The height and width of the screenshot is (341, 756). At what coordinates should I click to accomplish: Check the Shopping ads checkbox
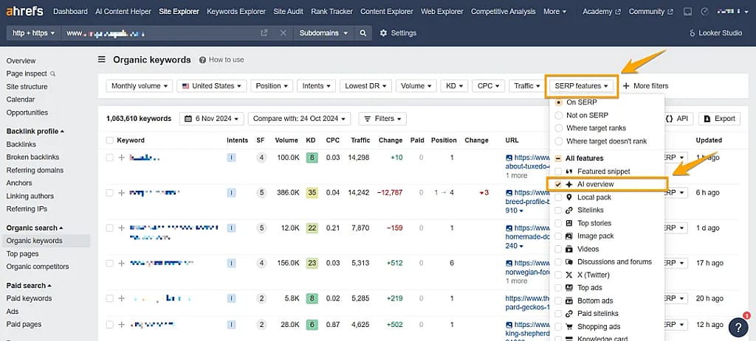tap(558, 326)
